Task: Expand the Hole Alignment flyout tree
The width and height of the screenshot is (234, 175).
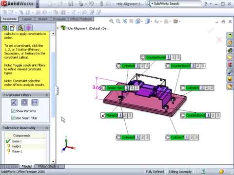Action: (58, 28)
